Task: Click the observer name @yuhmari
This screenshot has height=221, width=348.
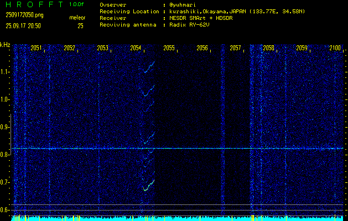Action: point(183,5)
